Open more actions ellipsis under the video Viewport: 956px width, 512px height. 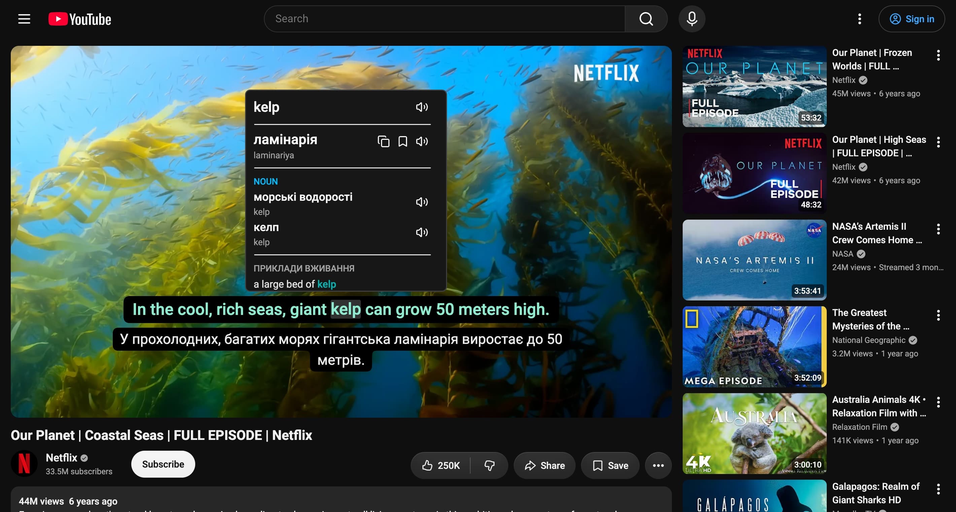(x=658, y=465)
